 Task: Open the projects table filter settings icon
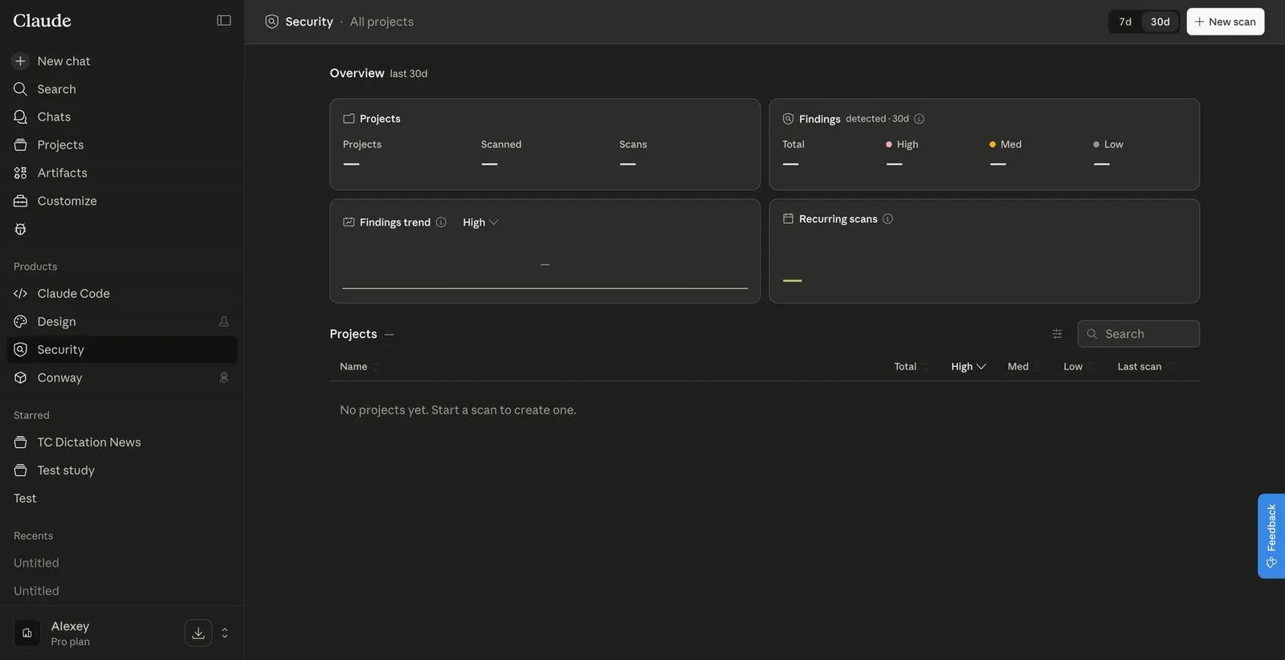(x=1057, y=334)
